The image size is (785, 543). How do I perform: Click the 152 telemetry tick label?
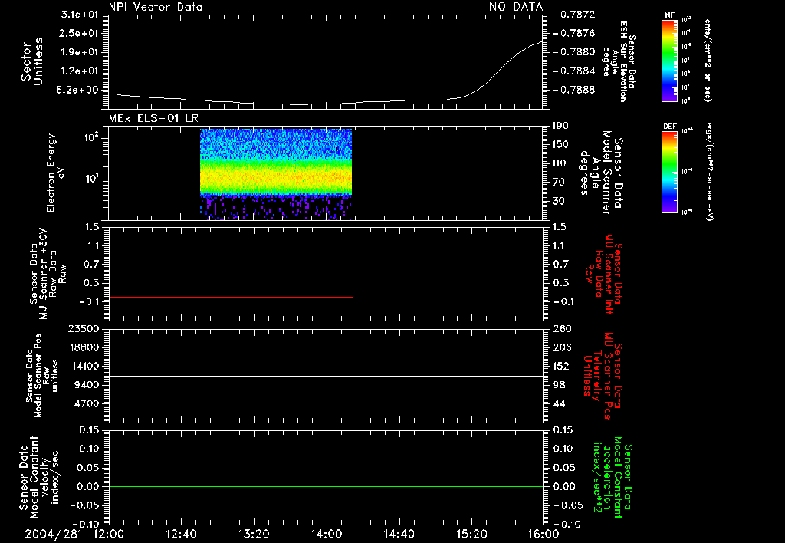(x=560, y=366)
